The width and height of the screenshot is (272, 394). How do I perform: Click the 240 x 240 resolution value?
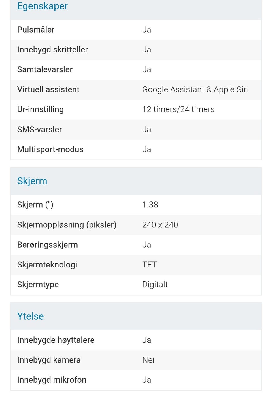coord(160,225)
